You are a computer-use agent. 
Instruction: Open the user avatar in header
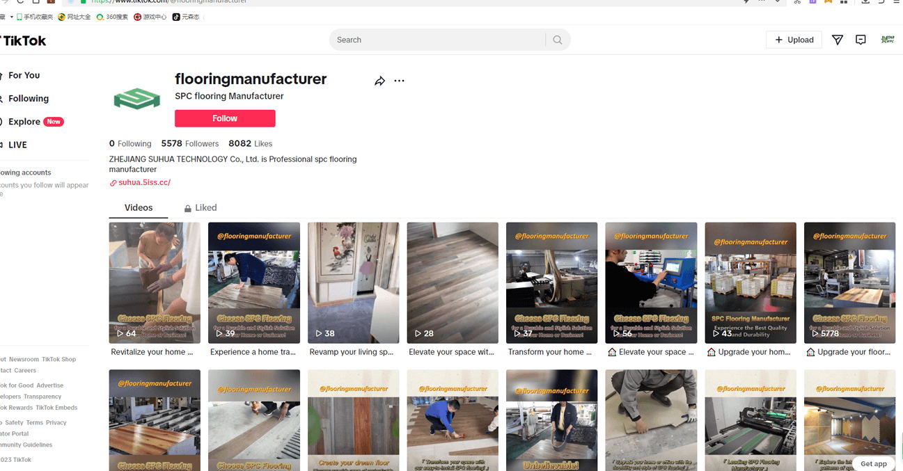[887, 40]
